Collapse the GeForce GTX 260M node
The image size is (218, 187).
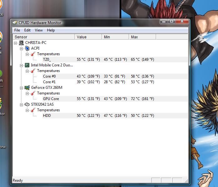[x=21, y=88]
